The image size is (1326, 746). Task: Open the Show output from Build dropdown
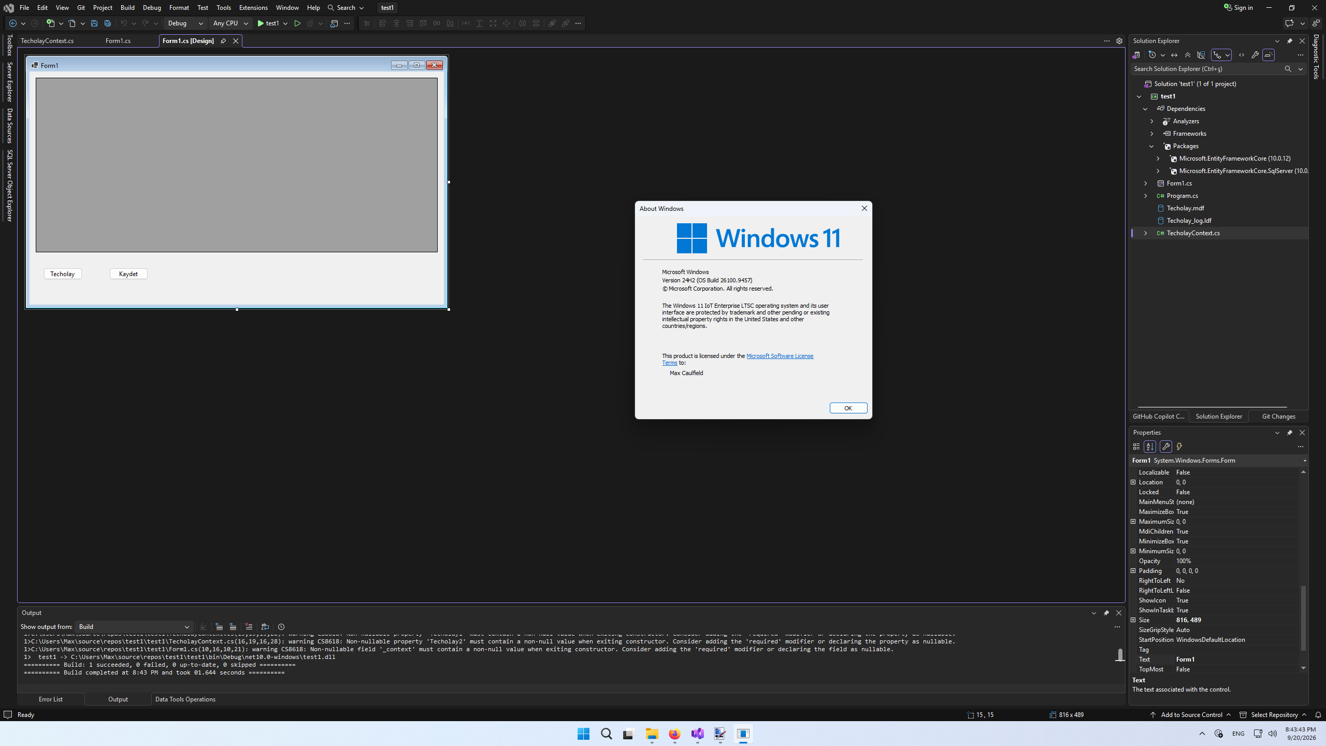(134, 627)
